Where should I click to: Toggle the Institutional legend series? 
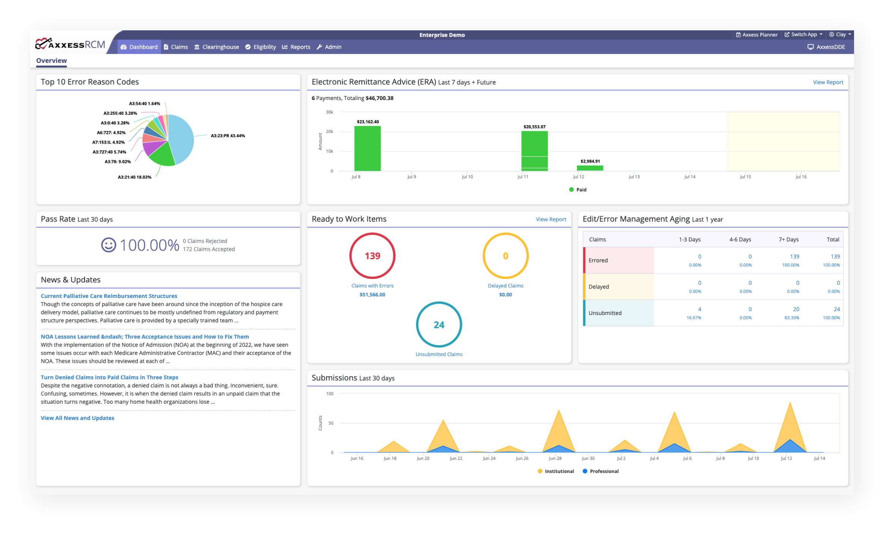coord(556,471)
